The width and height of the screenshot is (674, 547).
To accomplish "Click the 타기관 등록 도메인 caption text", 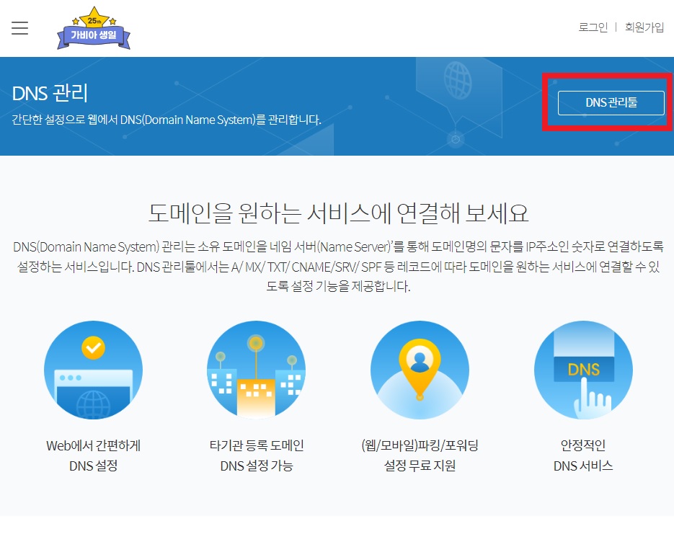I will [256, 445].
